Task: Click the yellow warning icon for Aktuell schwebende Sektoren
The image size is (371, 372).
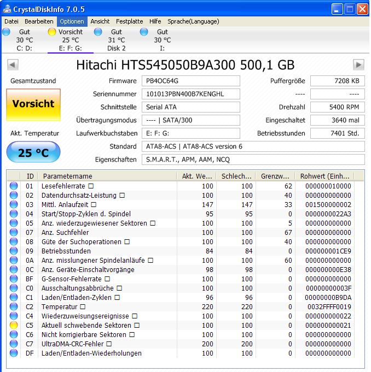Action: (x=14, y=325)
